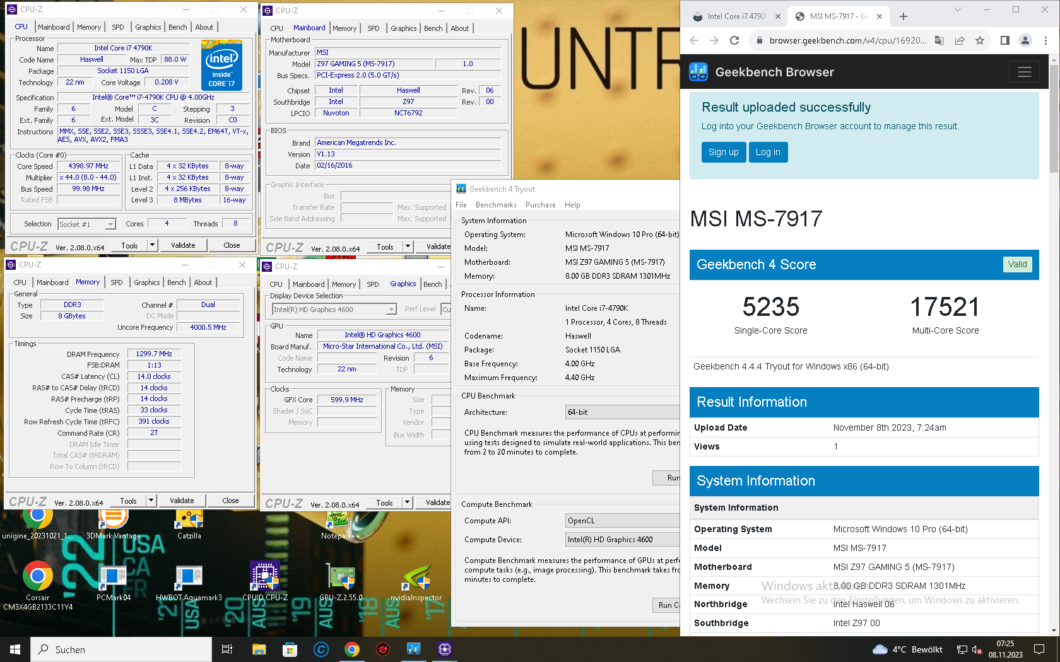Image resolution: width=1060 pixels, height=662 pixels.
Task: Open File Explorer from the taskbar
Action: point(259,649)
